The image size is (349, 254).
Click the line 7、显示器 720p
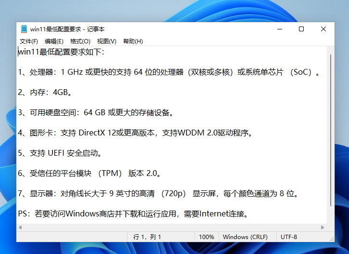(x=158, y=193)
